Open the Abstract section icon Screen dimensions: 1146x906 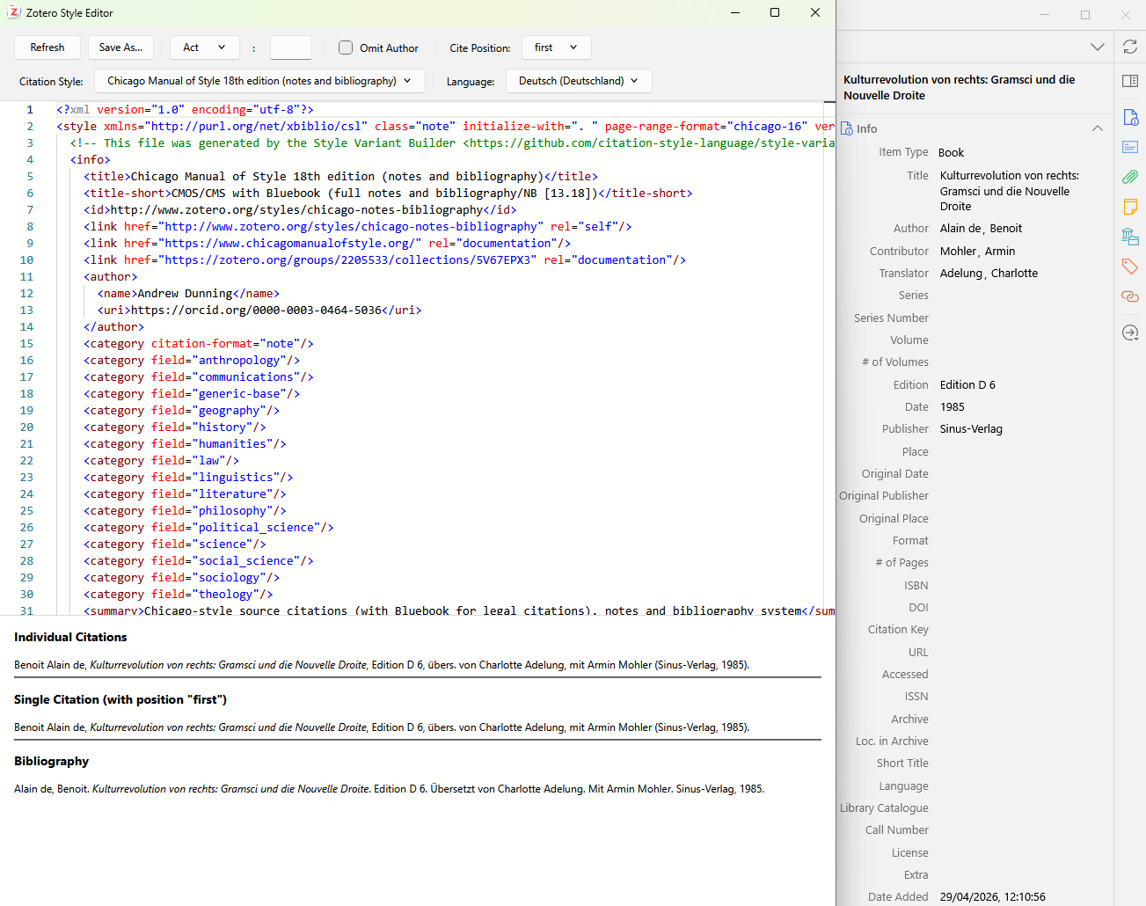(1130, 147)
